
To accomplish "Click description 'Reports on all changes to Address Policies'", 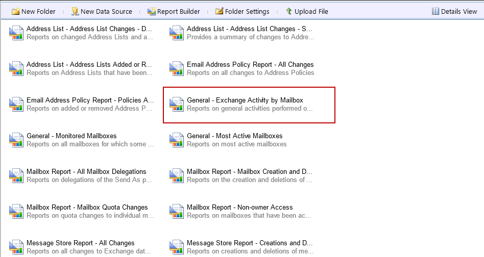I will [250, 73].
